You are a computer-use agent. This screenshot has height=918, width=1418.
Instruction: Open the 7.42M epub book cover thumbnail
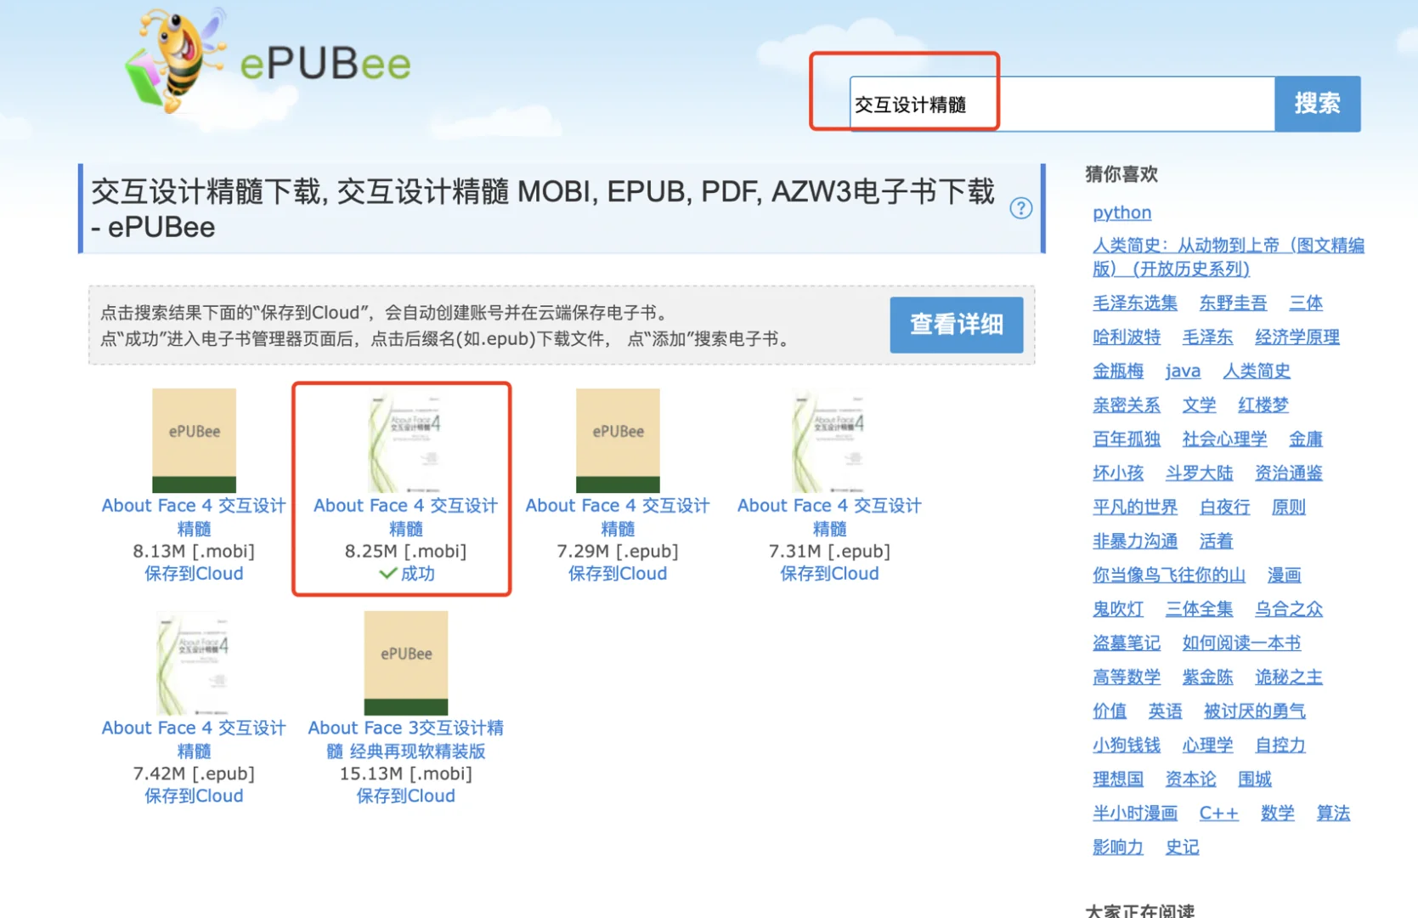194,663
